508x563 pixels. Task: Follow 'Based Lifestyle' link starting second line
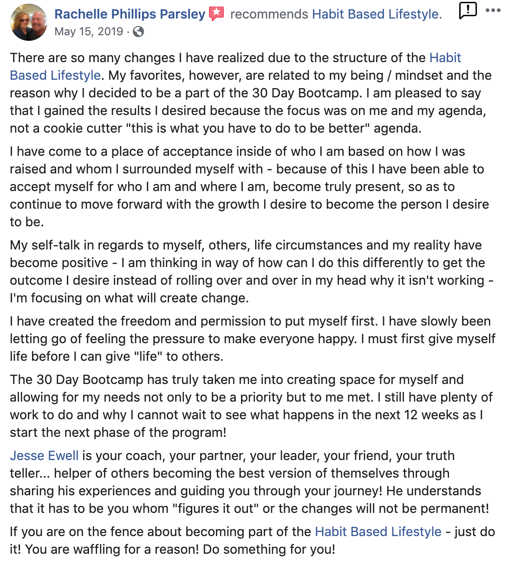pyautogui.click(x=55, y=75)
